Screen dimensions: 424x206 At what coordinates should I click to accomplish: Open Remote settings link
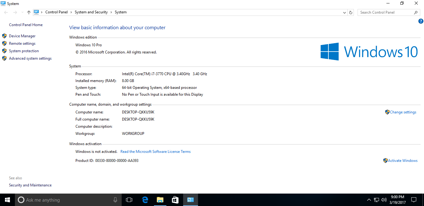[22, 43]
